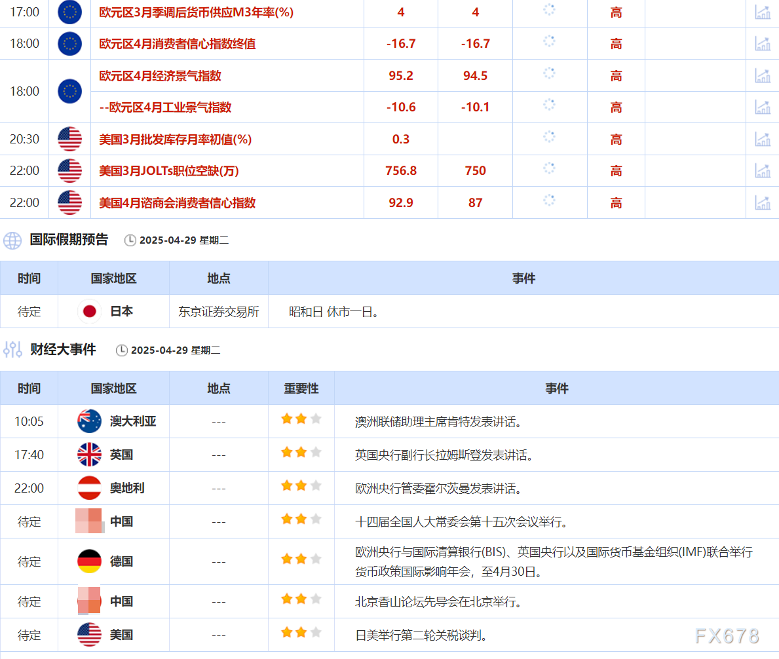Select the 时间 header of the events table

[x=29, y=388]
